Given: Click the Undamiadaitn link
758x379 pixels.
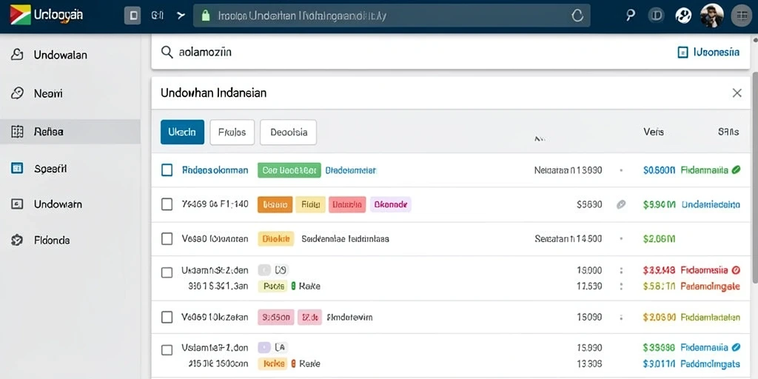Looking at the screenshot, I should 711,204.
